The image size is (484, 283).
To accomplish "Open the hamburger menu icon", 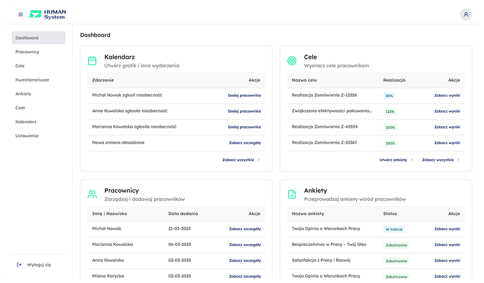I will (21, 14).
